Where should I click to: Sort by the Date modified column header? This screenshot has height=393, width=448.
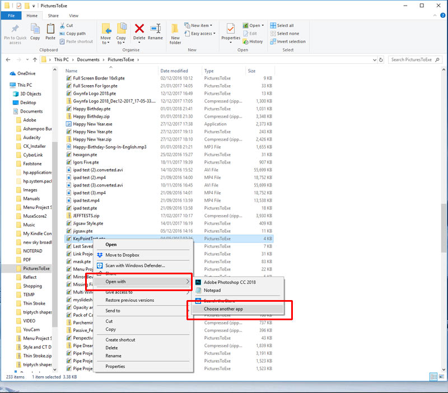pos(174,71)
